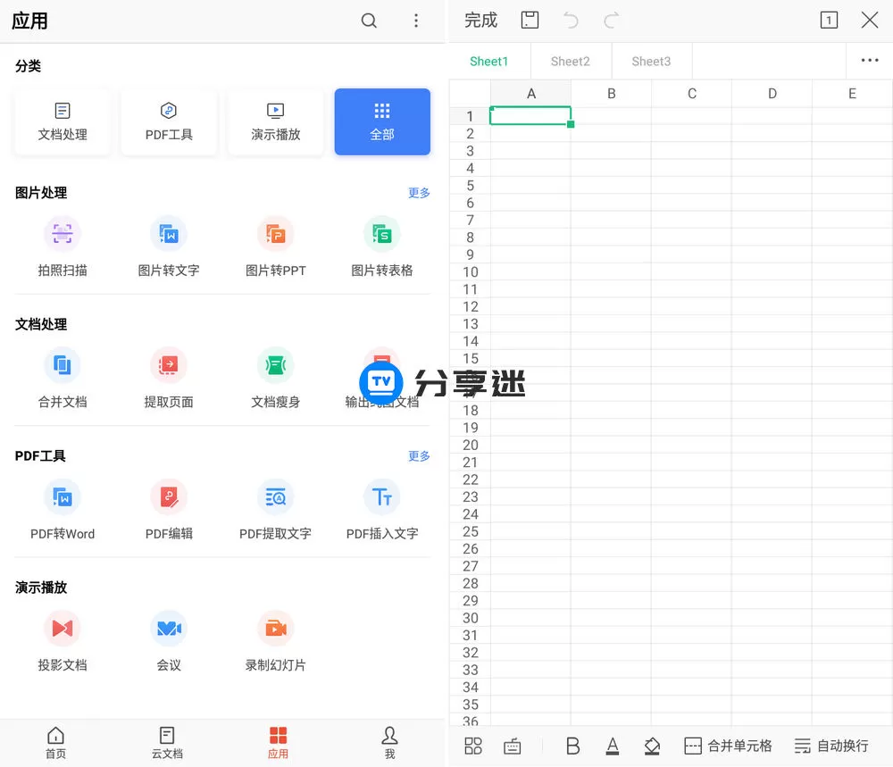Toggle underline formatting in the toolbar
This screenshot has height=767, width=893.
(613, 746)
